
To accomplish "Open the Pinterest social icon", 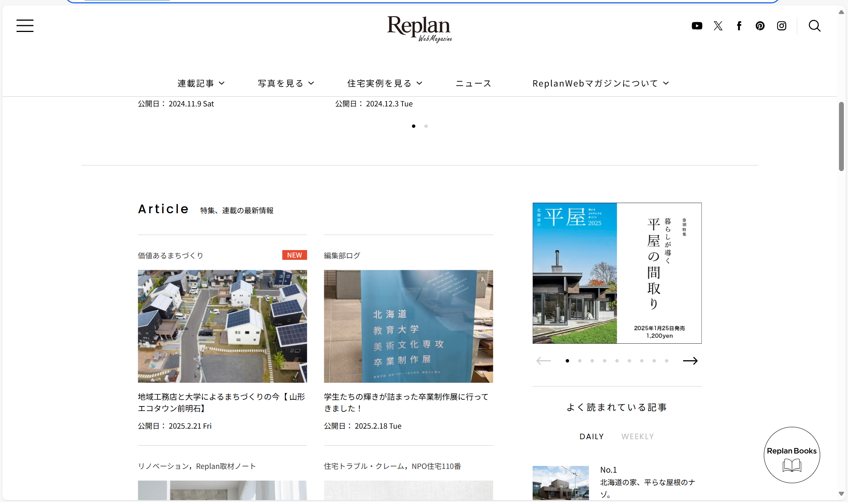I will tap(760, 26).
